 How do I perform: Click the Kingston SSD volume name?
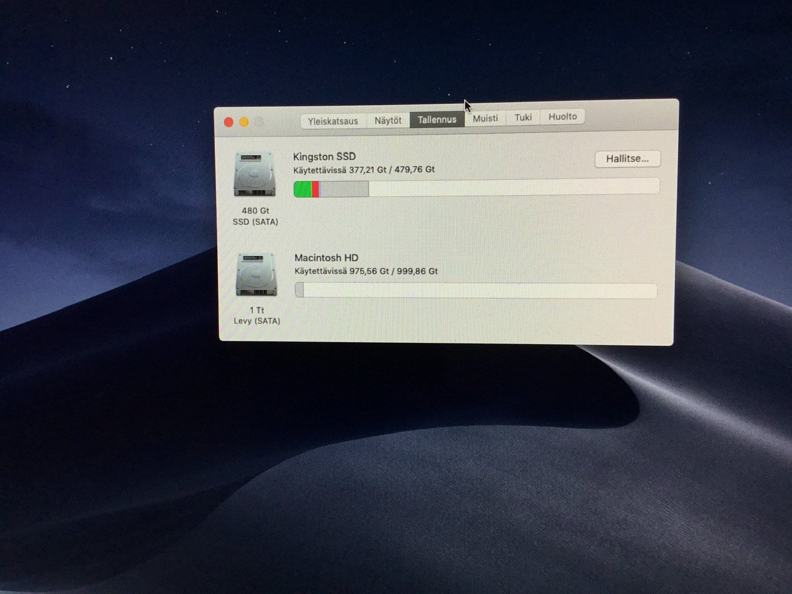(324, 157)
